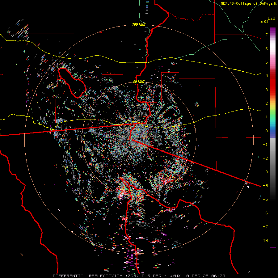Click the 100 NMI range ring label
The width and height of the screenshot is (278, 278).
(x=139, y=24)
